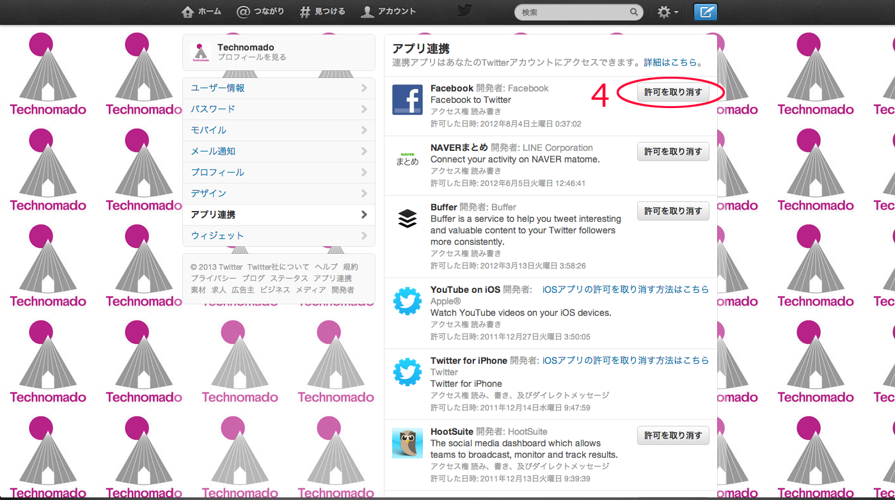895x500 pixels.
Task: Click the Twitter for iPhone app icon
Action: coord(408,372)
